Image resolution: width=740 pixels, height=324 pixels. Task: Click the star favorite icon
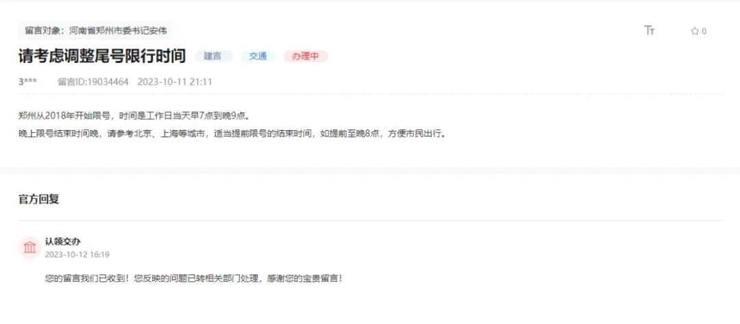point(695,31)
